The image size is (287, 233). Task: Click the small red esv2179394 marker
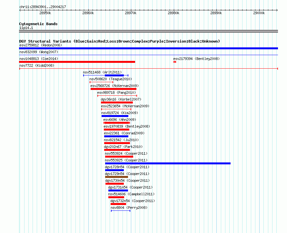tap(175, 62)
